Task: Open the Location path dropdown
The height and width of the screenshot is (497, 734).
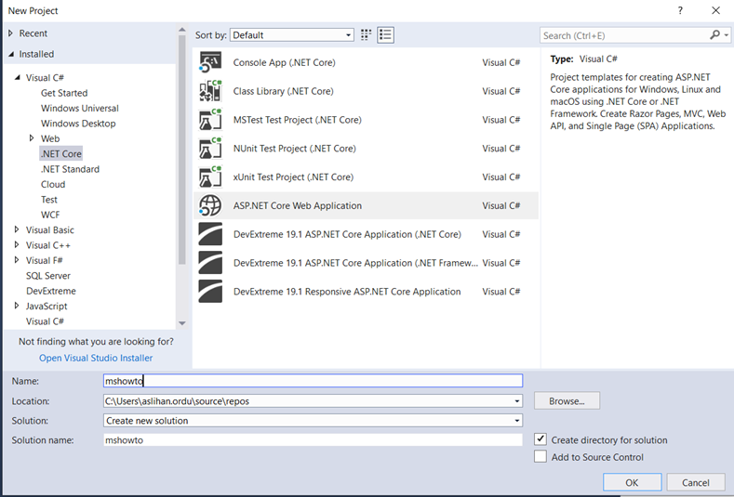Action: pos(517,401)
